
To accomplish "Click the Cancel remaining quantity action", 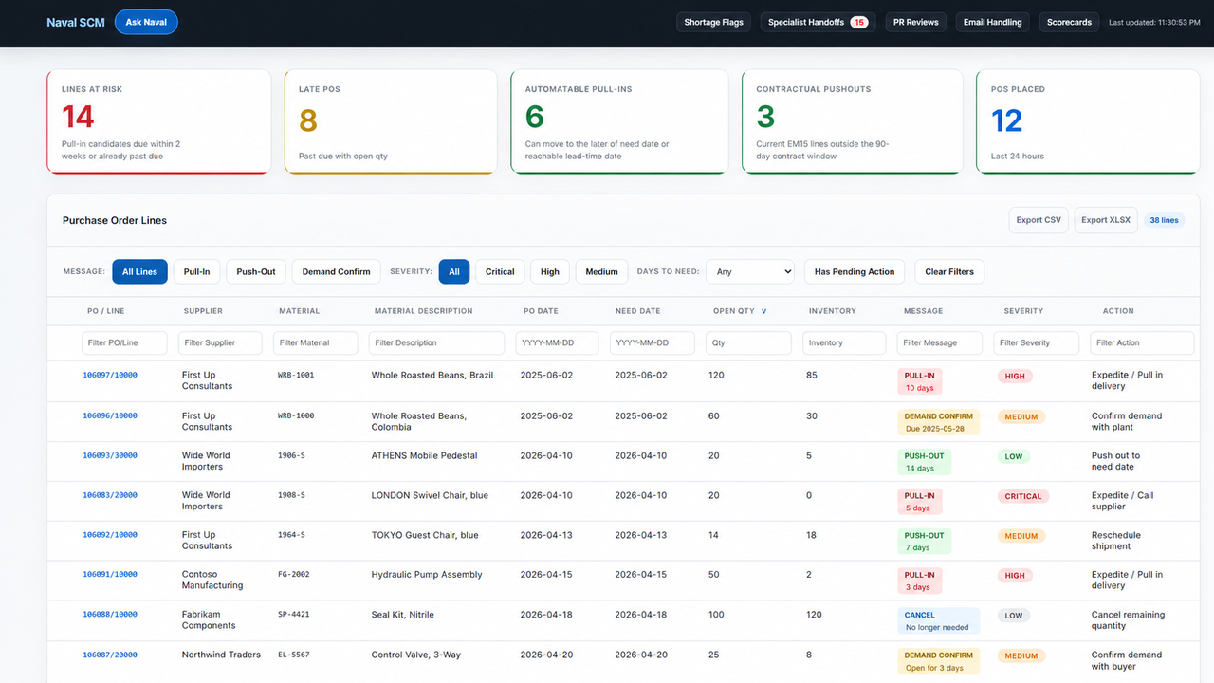I will tap(1128, 620).
